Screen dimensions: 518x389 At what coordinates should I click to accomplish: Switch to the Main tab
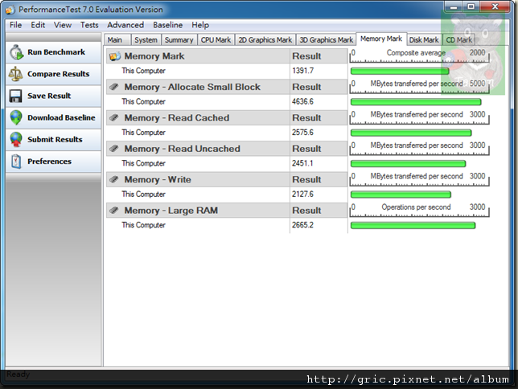tap(117, 40)
